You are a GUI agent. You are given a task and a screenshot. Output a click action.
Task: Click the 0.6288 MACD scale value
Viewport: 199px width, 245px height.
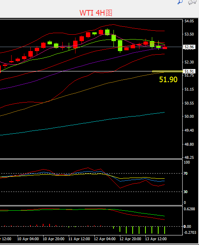(x=189, y=209)
